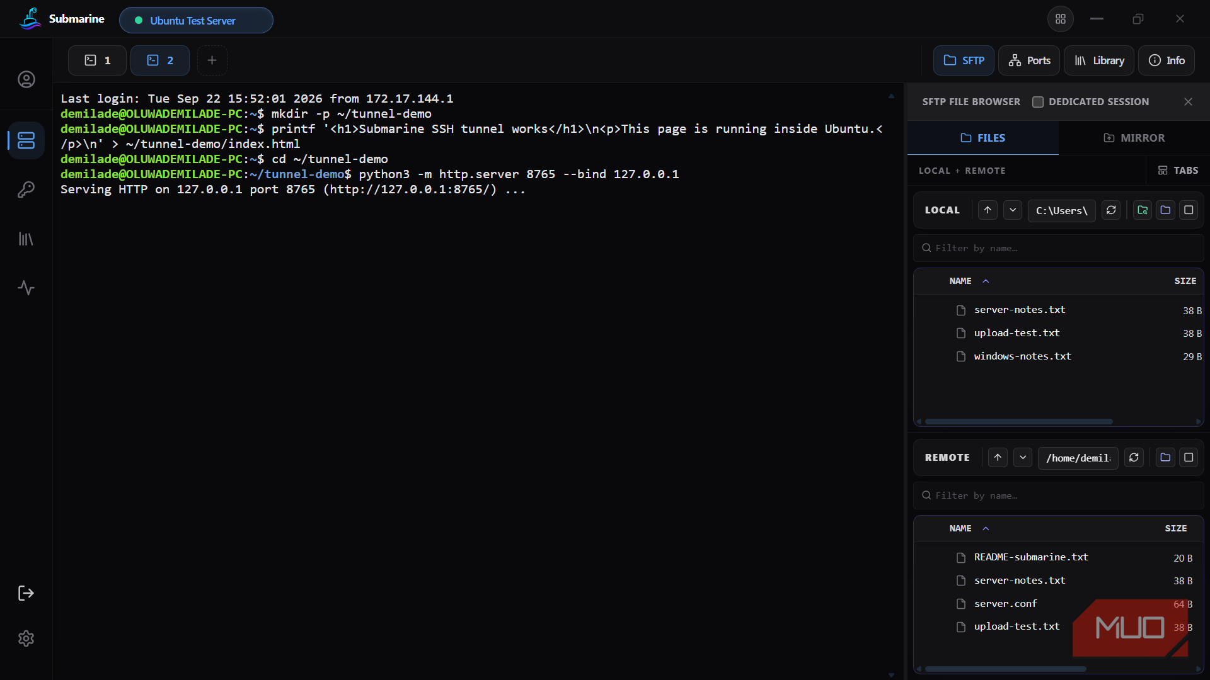Screen dimensions: 1210x680
Task: Click the LOCAL SIZE column header
Action: [1185, 281]
